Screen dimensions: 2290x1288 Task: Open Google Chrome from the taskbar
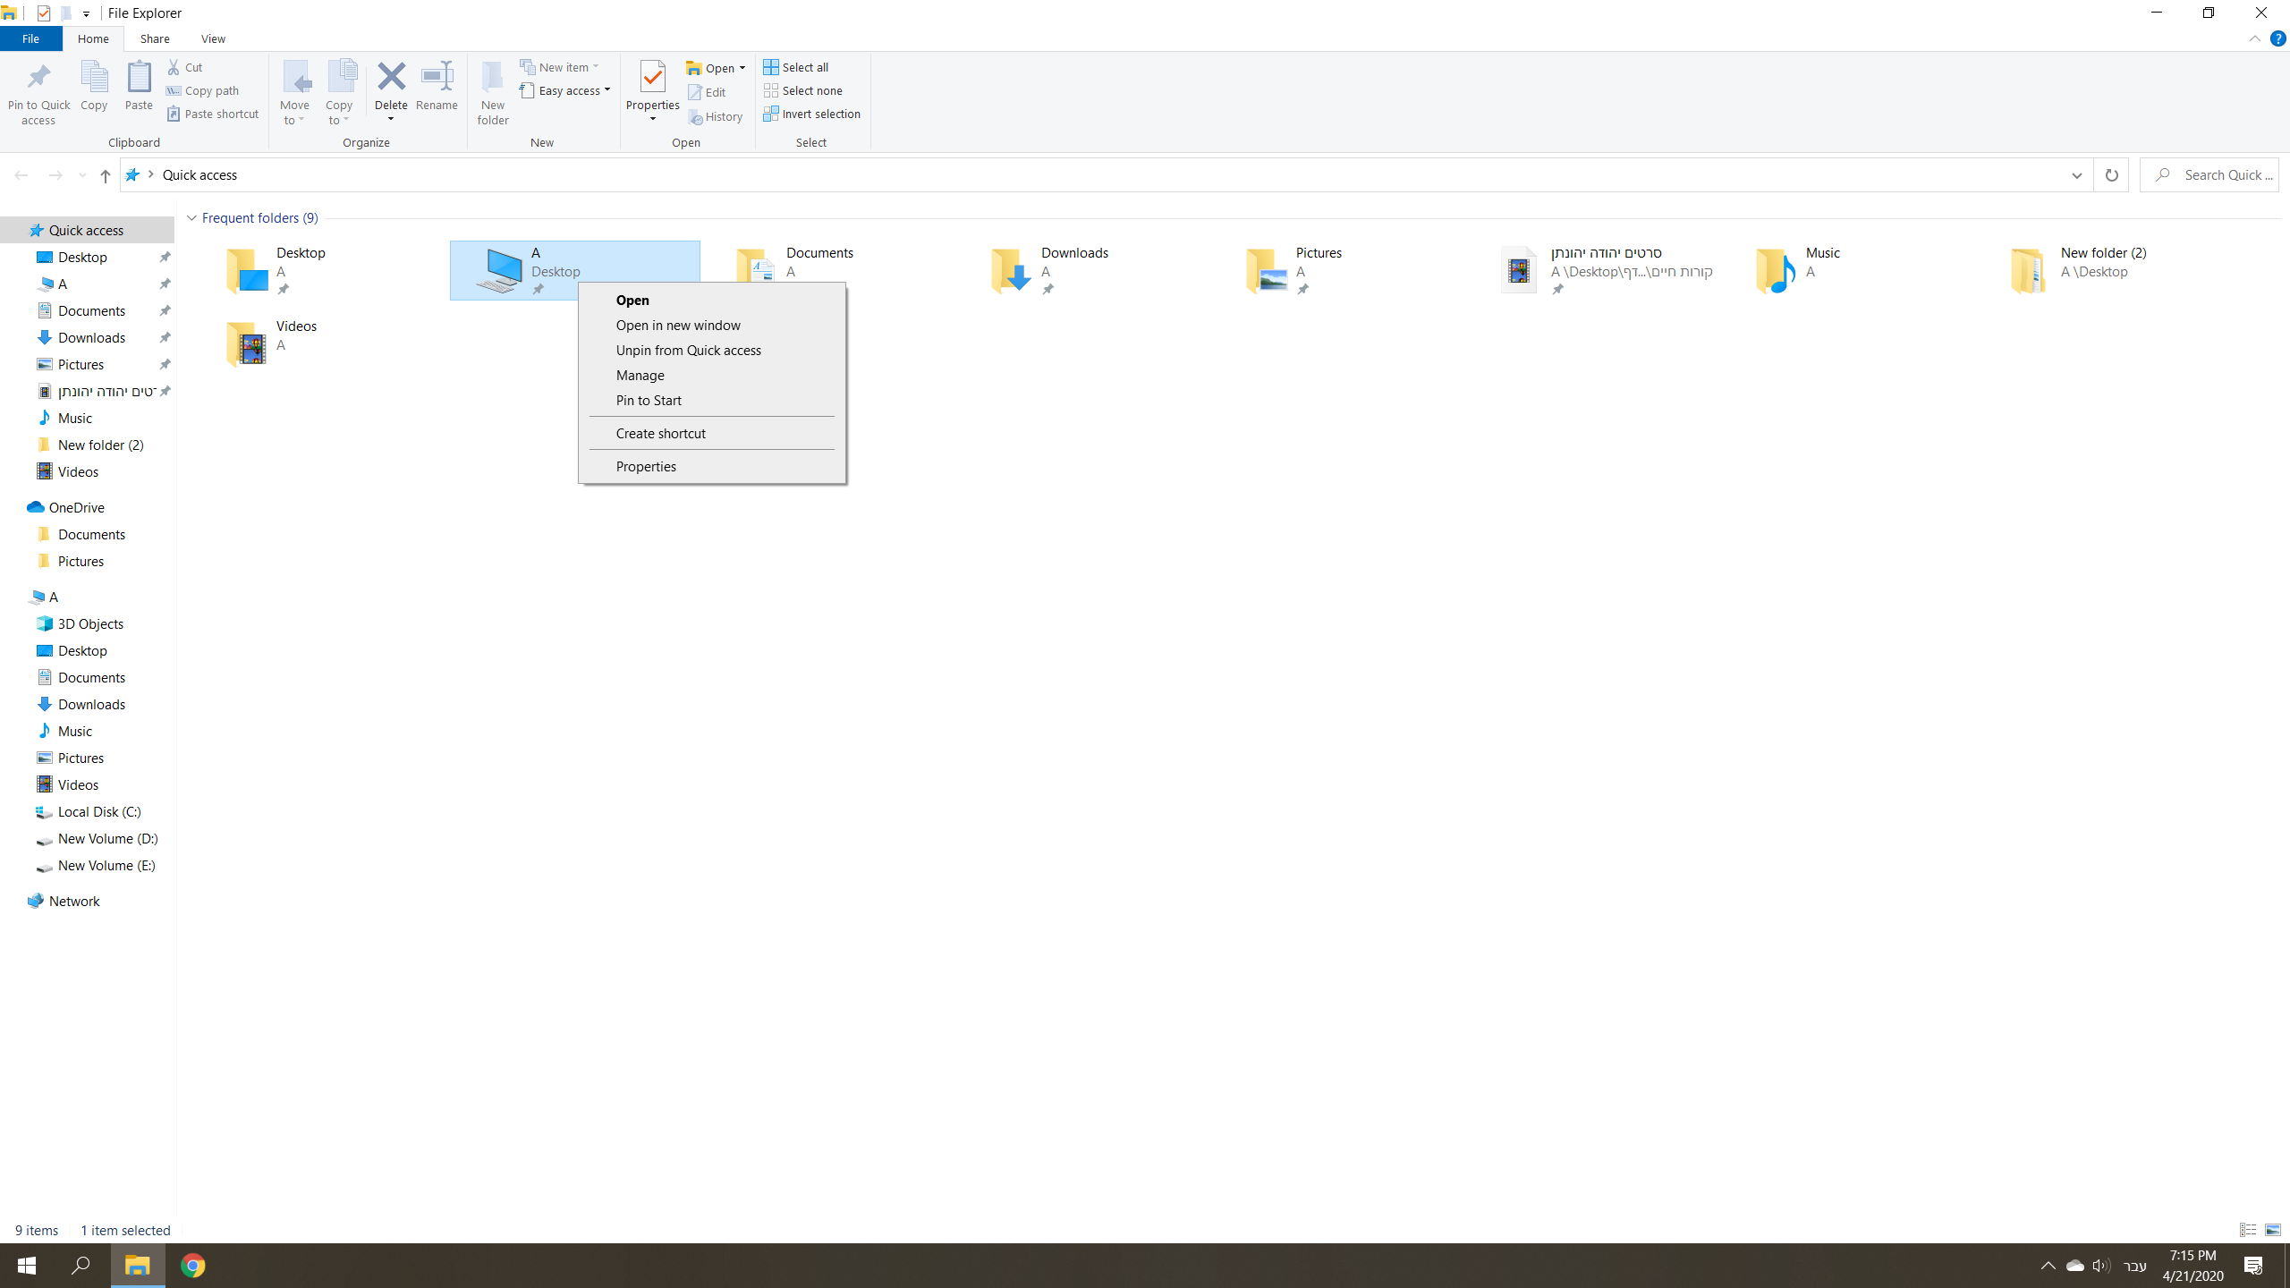(193, 1266)
